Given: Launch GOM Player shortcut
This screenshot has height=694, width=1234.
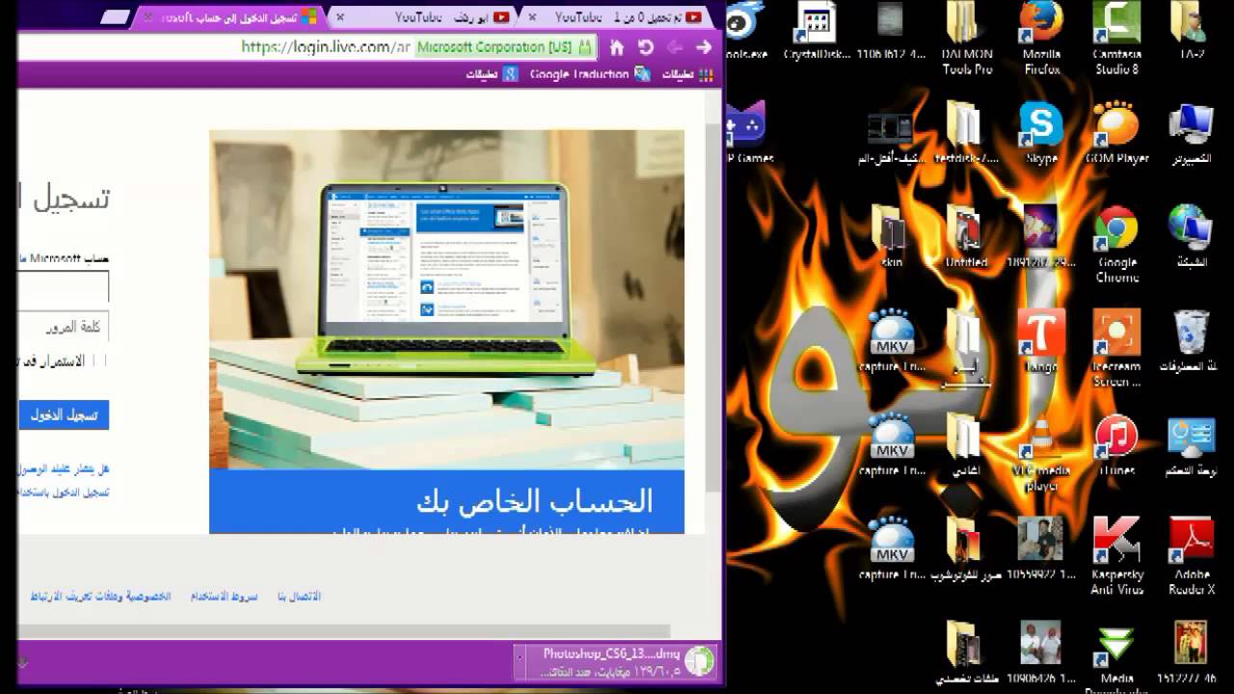Looking at the screenshot, I should click(1116, 134).
